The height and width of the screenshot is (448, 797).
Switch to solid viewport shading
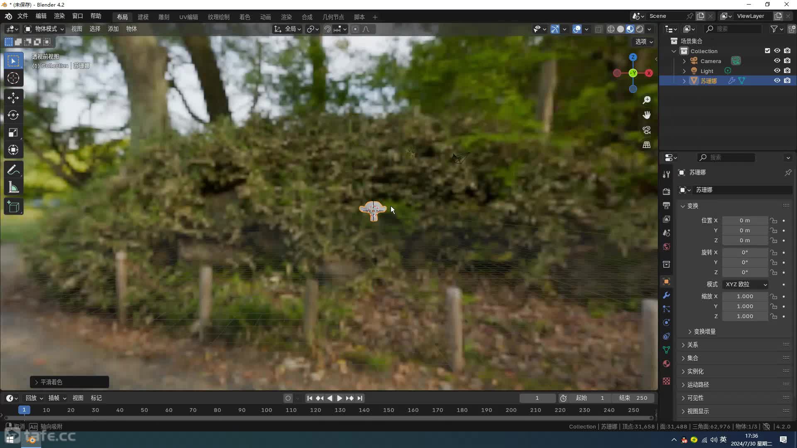[x=621, y=29]
